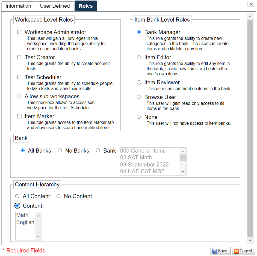Tick the Test Scheduler checkbox

point(19,77)
